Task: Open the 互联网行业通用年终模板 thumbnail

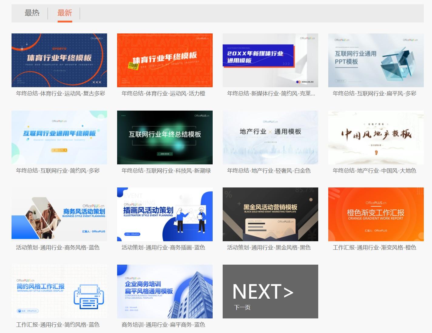Action: point(59,137)
